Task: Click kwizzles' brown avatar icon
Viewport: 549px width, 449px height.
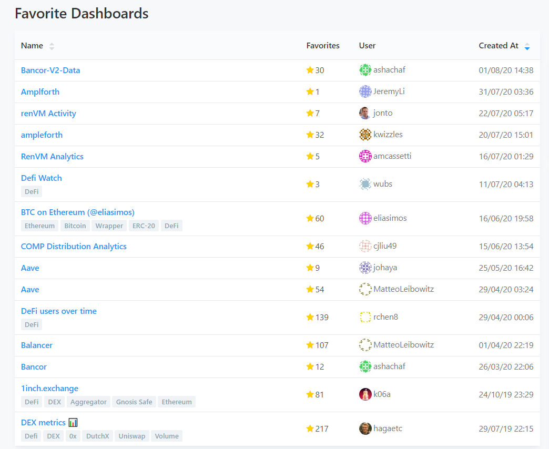Action: point(365,135)
